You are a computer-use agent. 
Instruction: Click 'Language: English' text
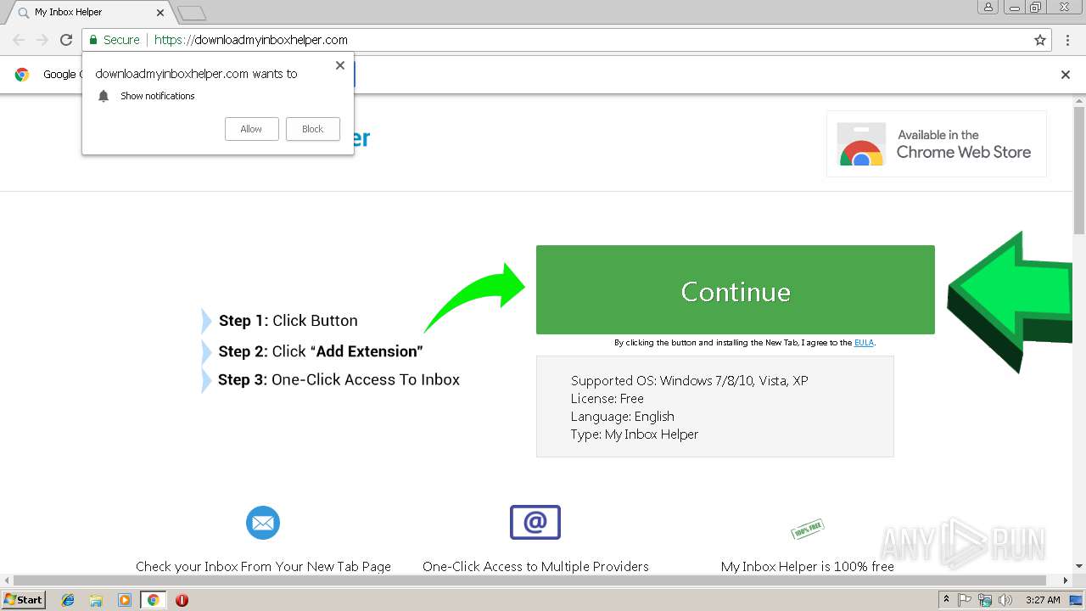[623, 416]
